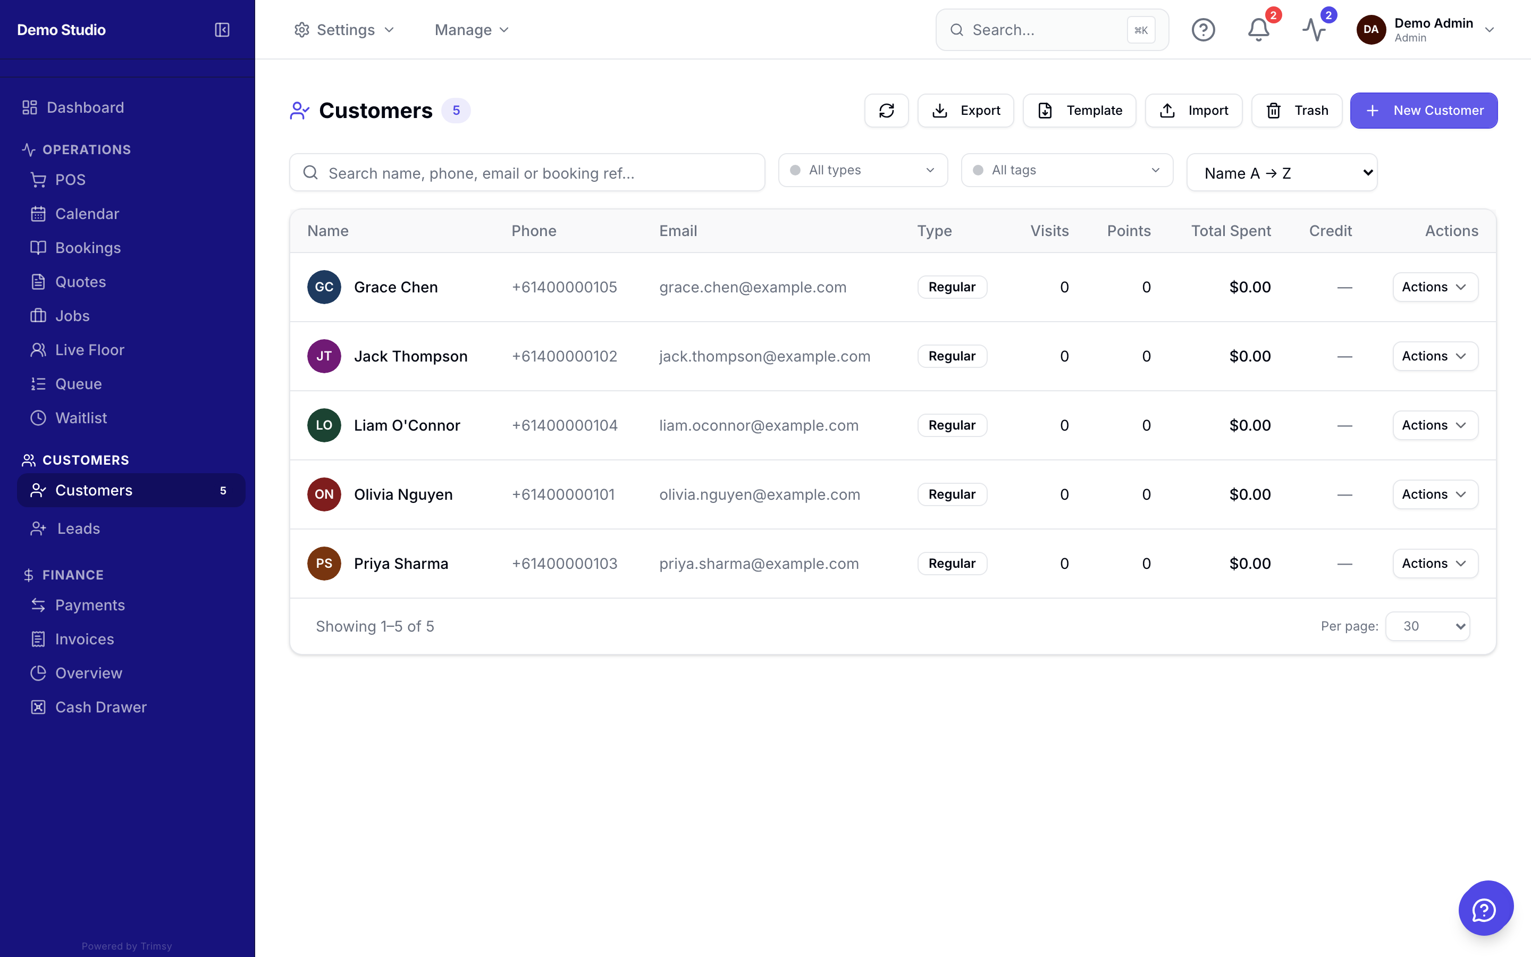Open the Settings menu
This screenshot has height=957, width=1531.
point(344,30)
